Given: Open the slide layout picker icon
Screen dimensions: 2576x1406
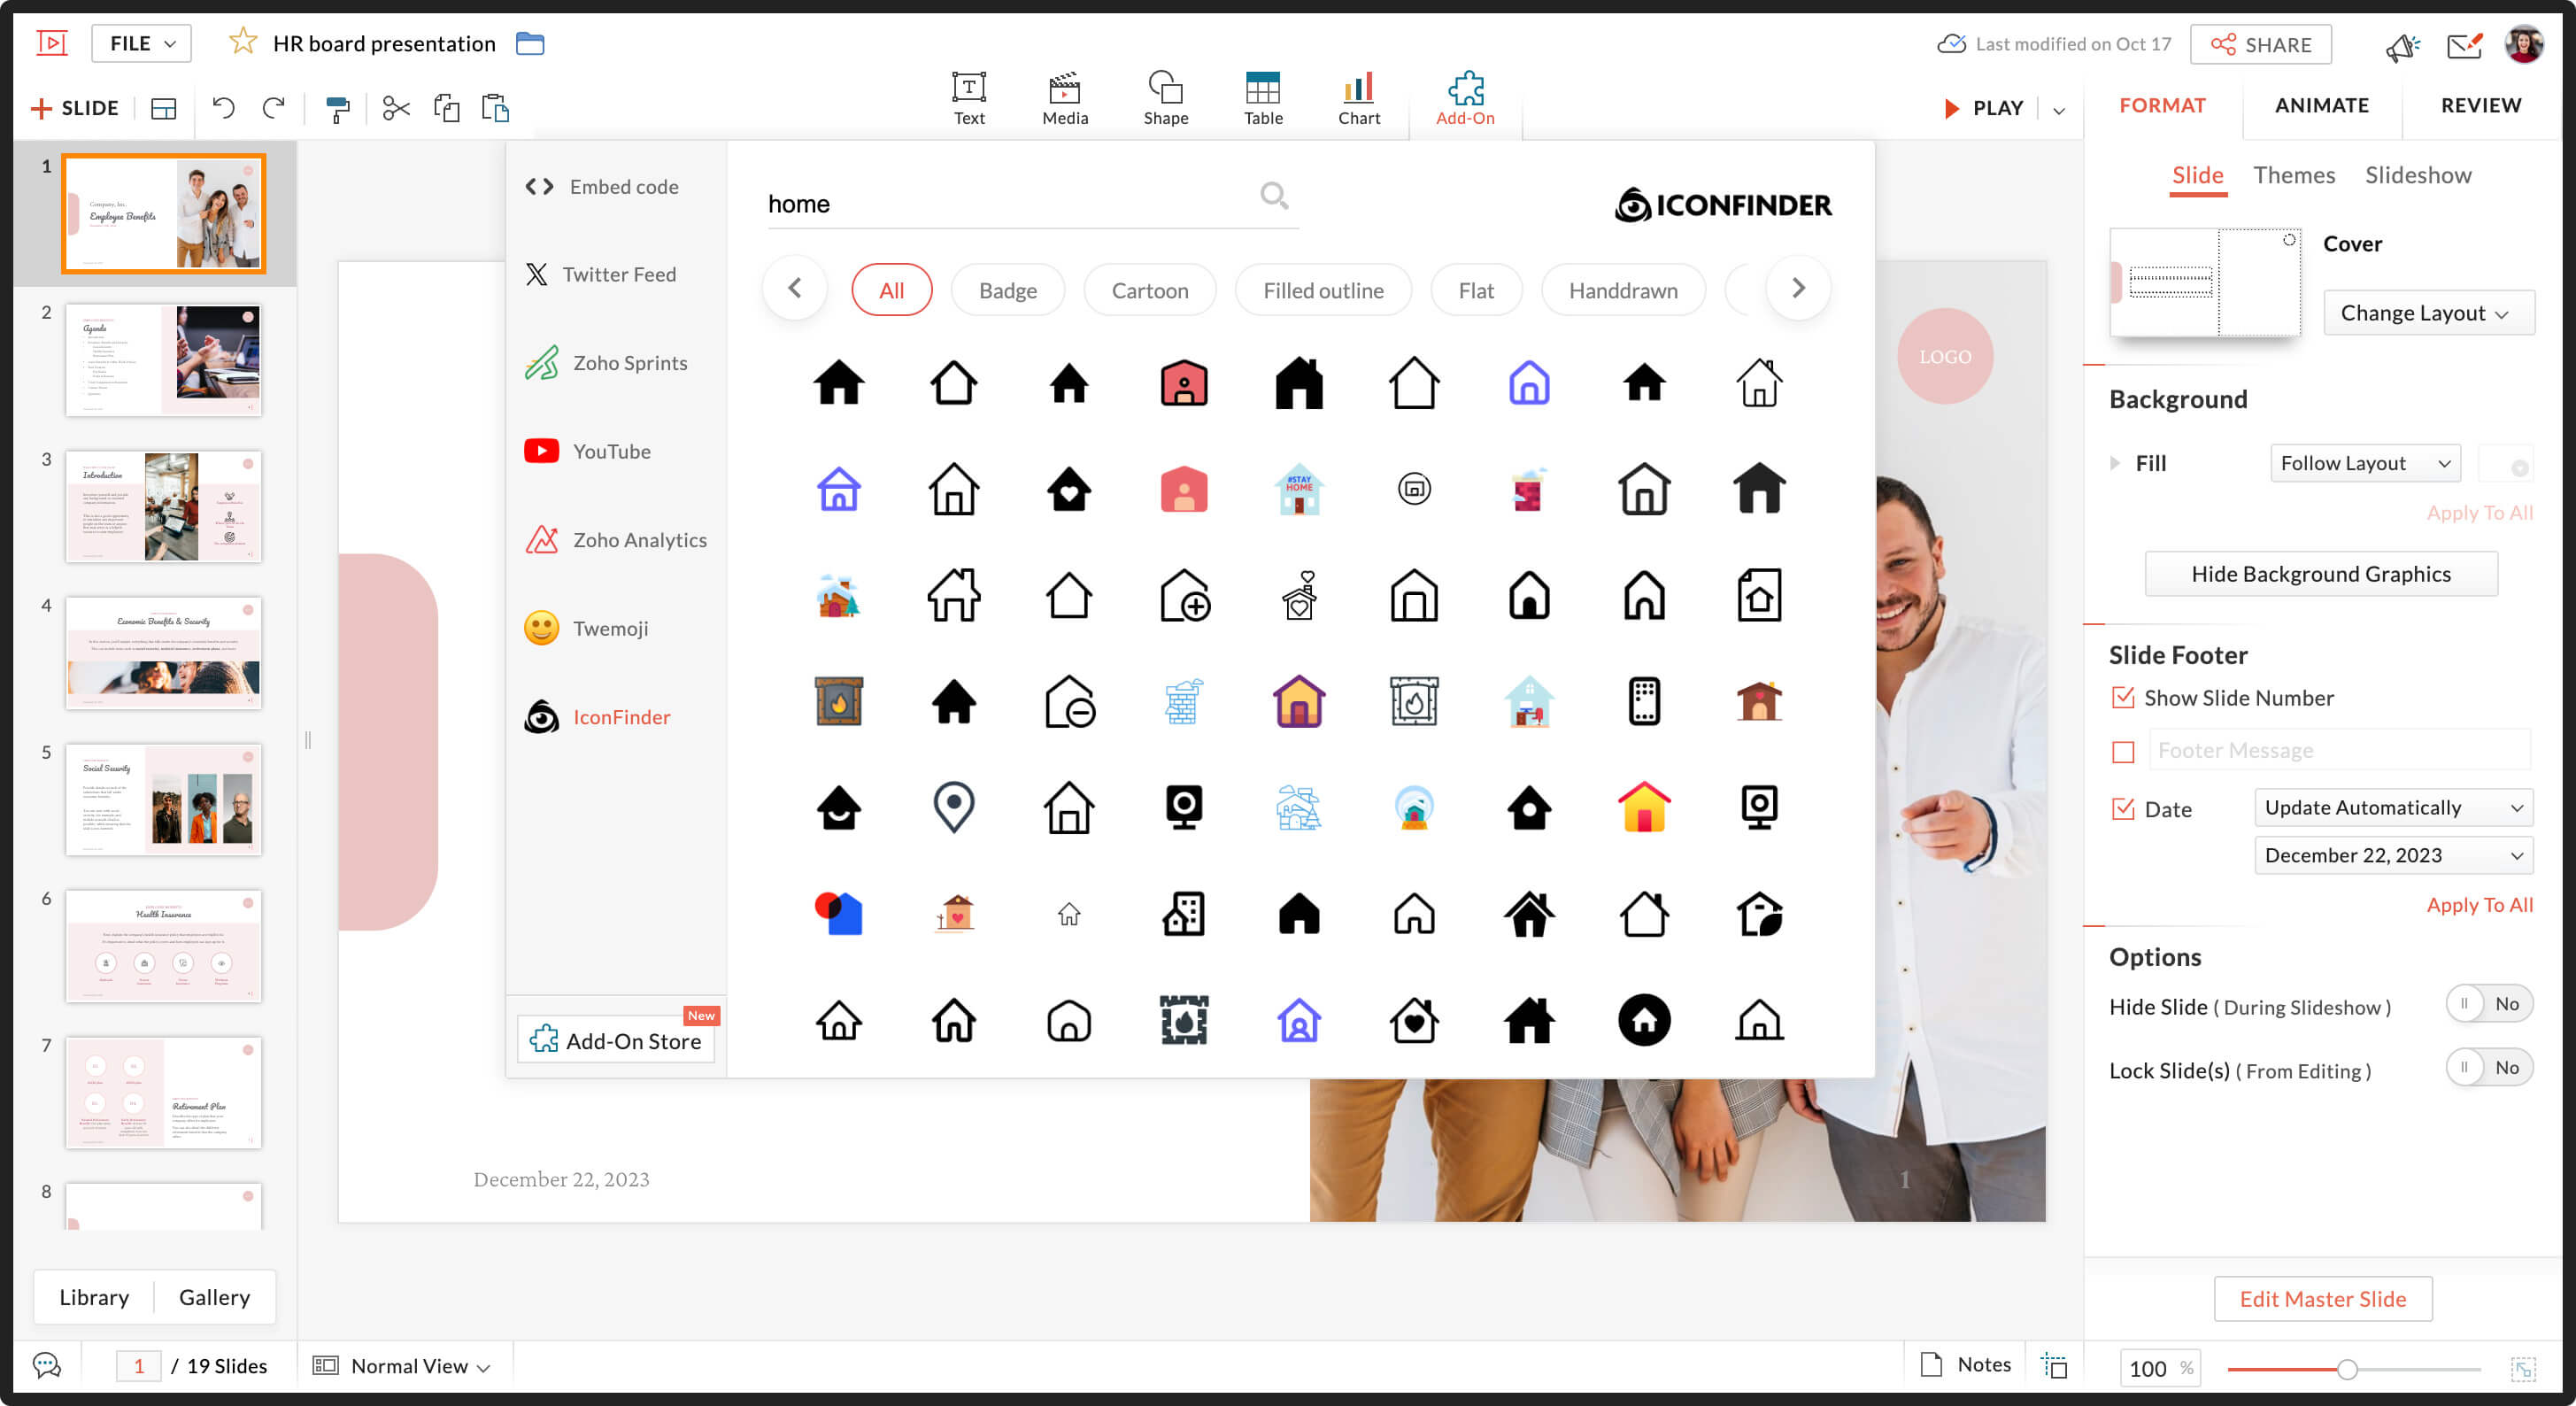Looking at the screenshot, I should [163, 108].
